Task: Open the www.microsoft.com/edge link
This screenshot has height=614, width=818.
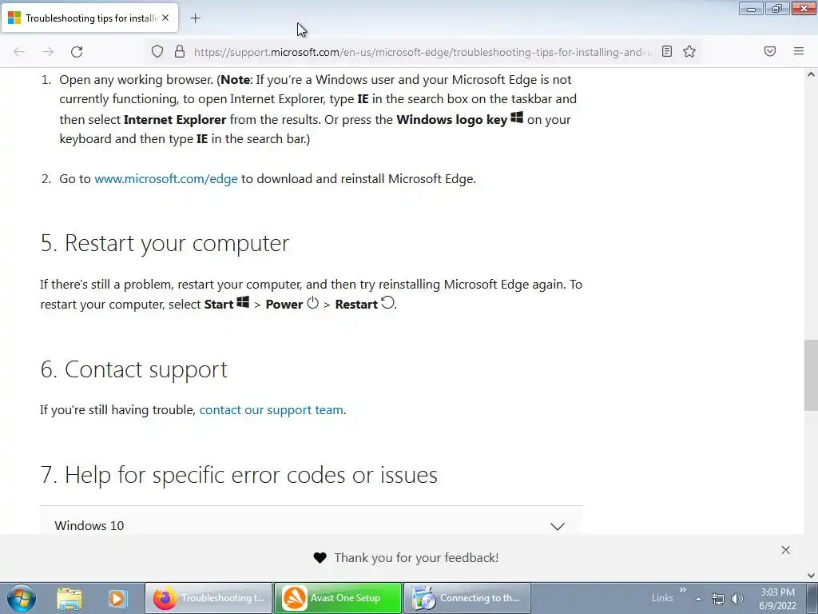Action: (x=166, y=178)
